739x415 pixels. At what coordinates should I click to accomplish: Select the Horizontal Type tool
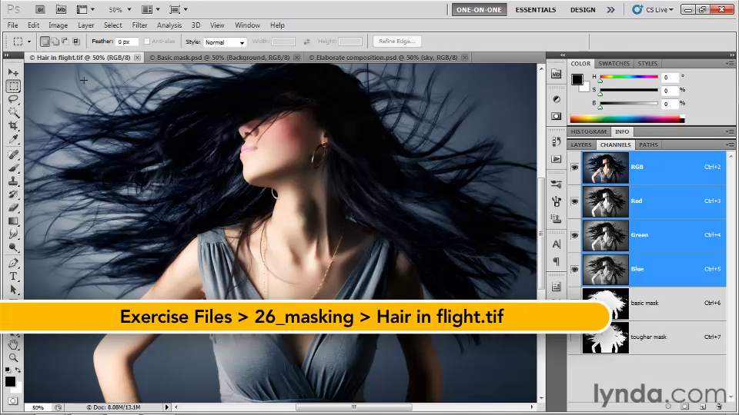(13, 277)
